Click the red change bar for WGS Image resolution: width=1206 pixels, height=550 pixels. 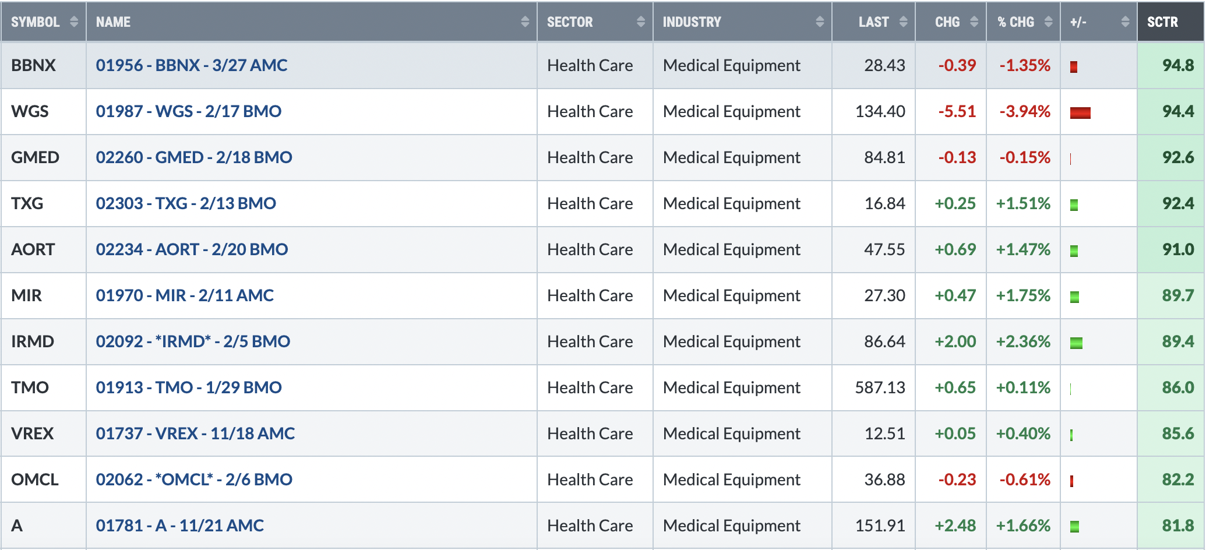1080,112
